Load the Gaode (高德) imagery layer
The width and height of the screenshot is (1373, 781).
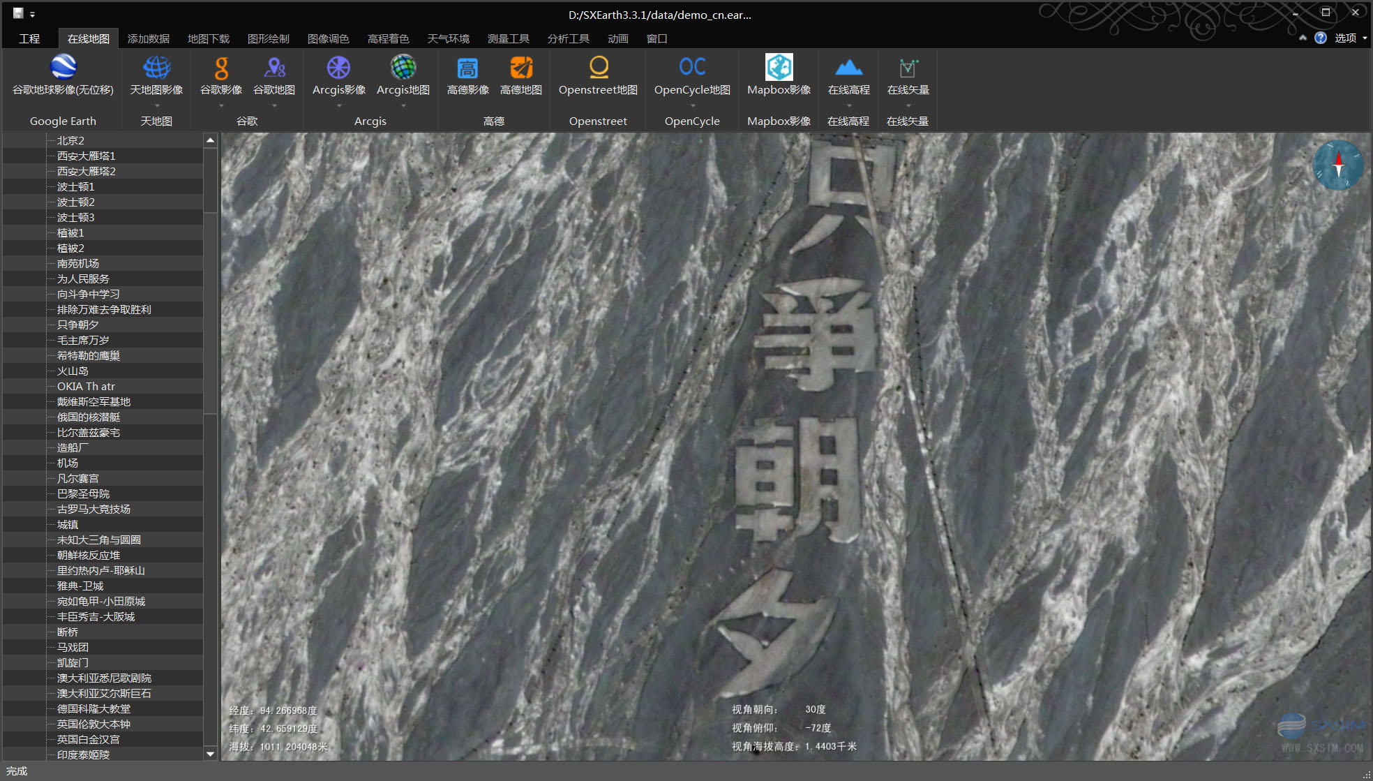(468, 75)
